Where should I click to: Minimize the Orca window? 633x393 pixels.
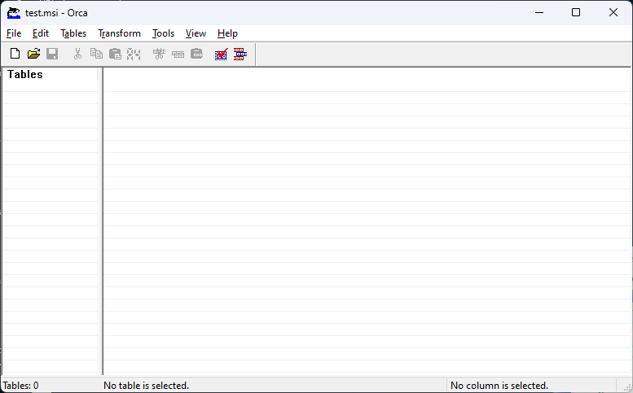(539, 12)
